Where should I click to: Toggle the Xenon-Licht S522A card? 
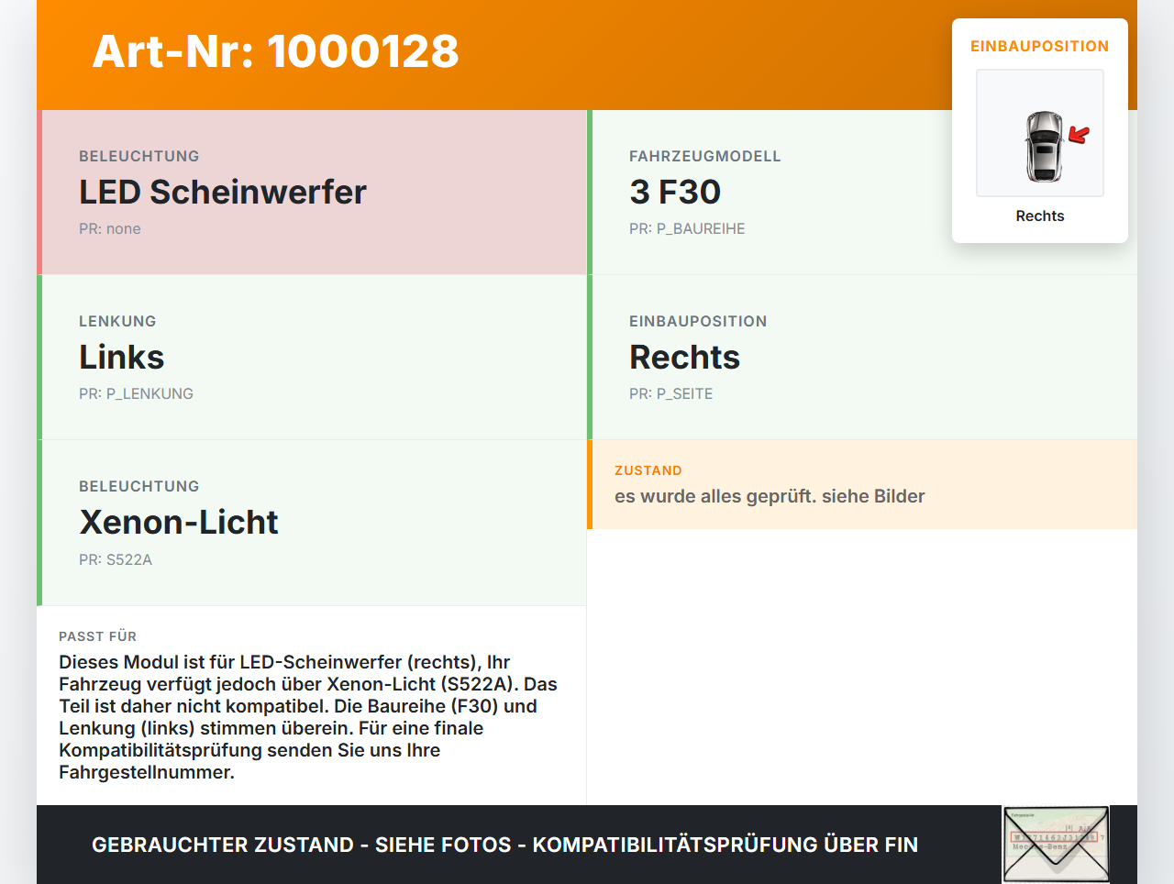point(312,522)
